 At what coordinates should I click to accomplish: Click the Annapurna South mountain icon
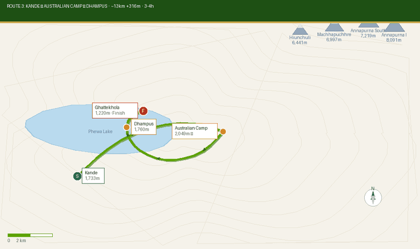click(x=368, y=25)
